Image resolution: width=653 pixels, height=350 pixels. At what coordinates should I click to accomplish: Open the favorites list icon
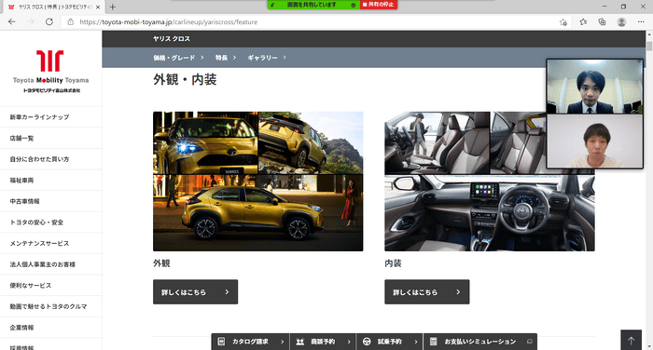click(583, 22)
